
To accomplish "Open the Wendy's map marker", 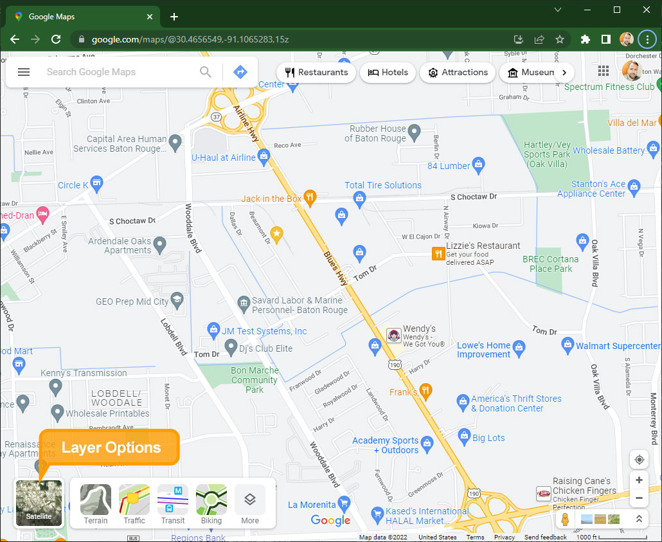I will (394, 336).
